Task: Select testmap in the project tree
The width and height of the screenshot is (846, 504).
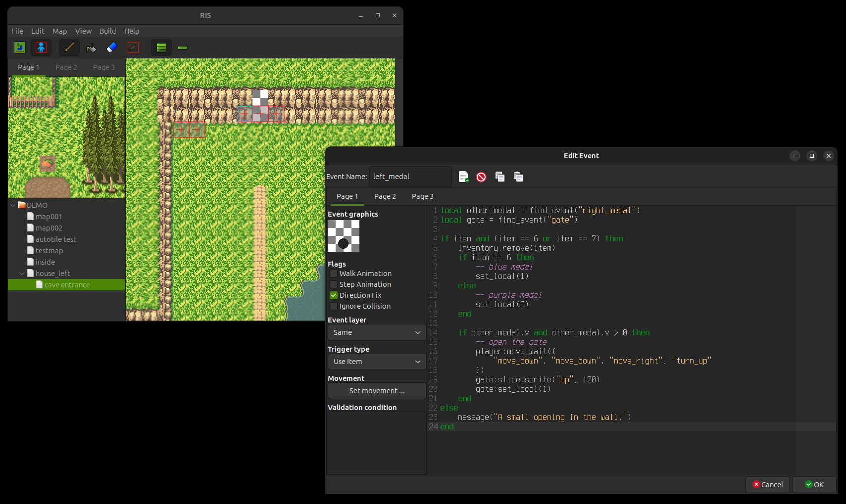Action: coord(49,251)
